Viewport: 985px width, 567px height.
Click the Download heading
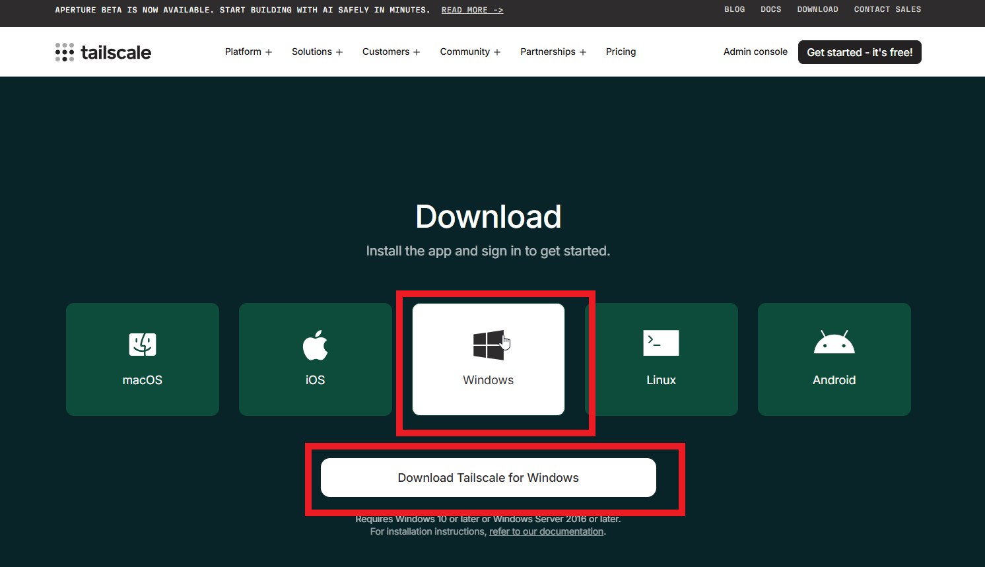tap(489, 217)
